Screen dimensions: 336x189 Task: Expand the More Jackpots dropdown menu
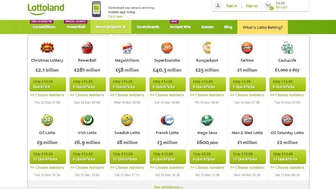coord(111,27)
